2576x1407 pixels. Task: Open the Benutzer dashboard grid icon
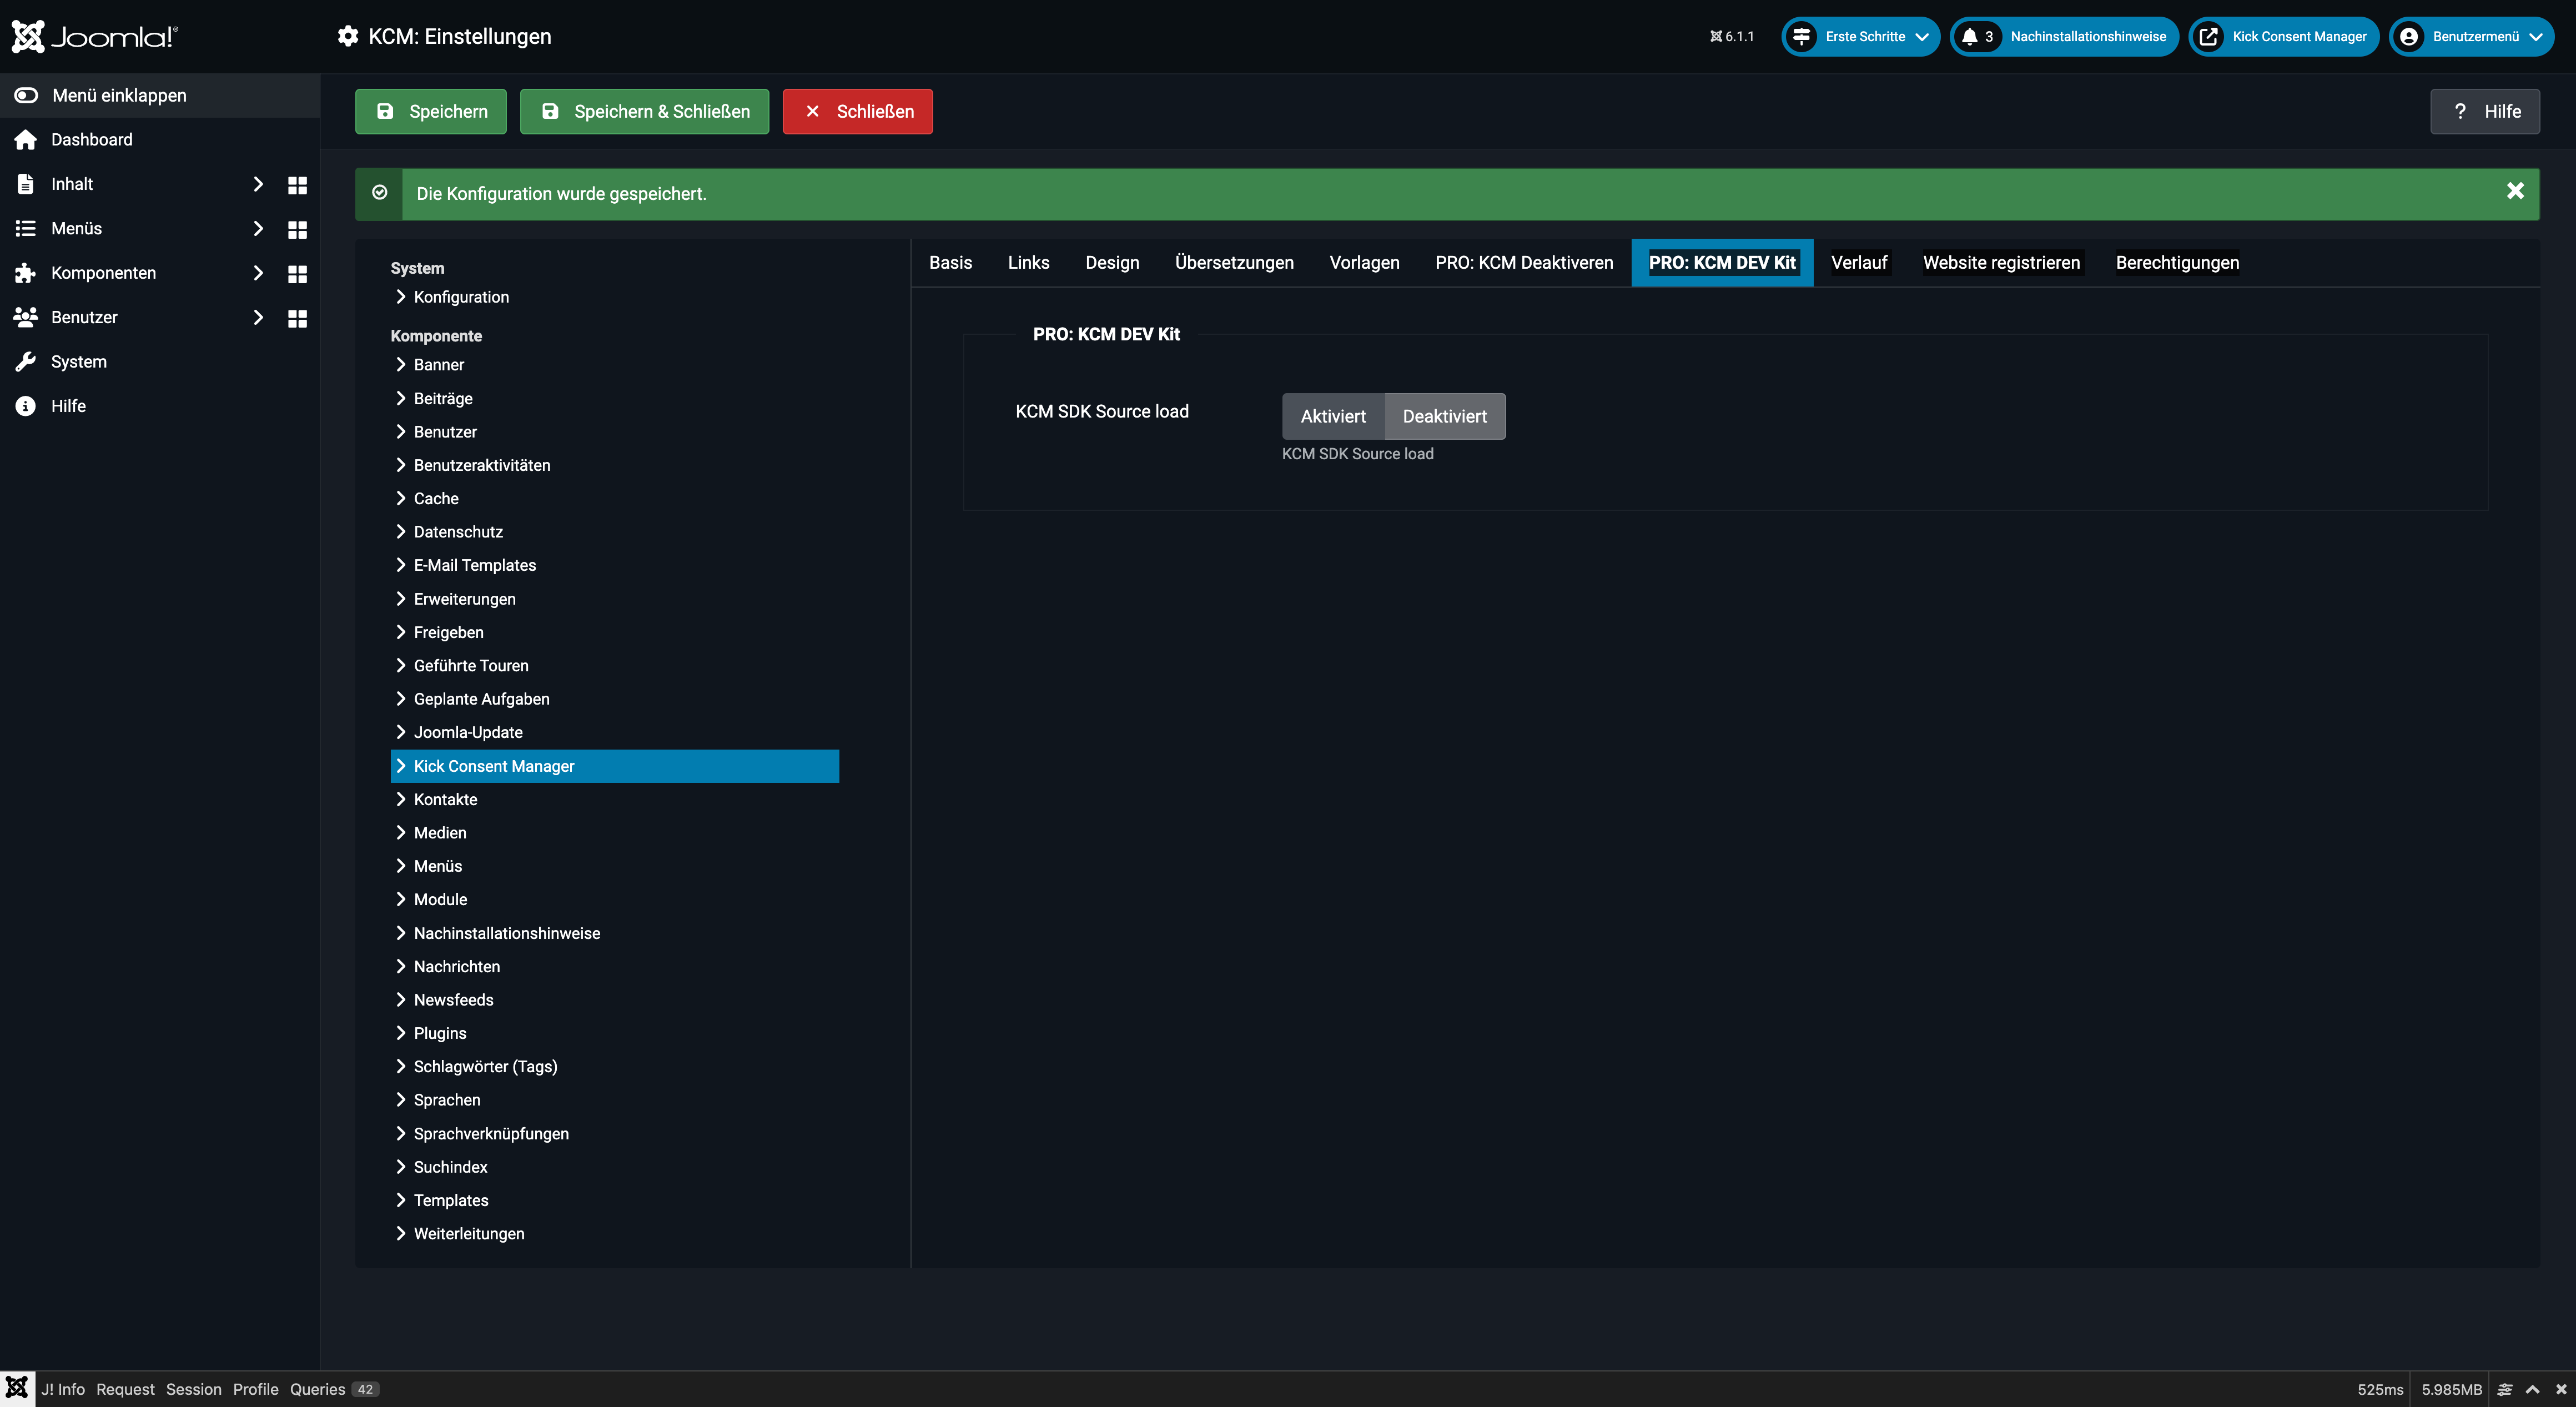pos(297,318)
